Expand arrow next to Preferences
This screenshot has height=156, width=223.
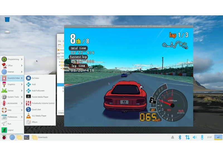[x=22, y=117]
